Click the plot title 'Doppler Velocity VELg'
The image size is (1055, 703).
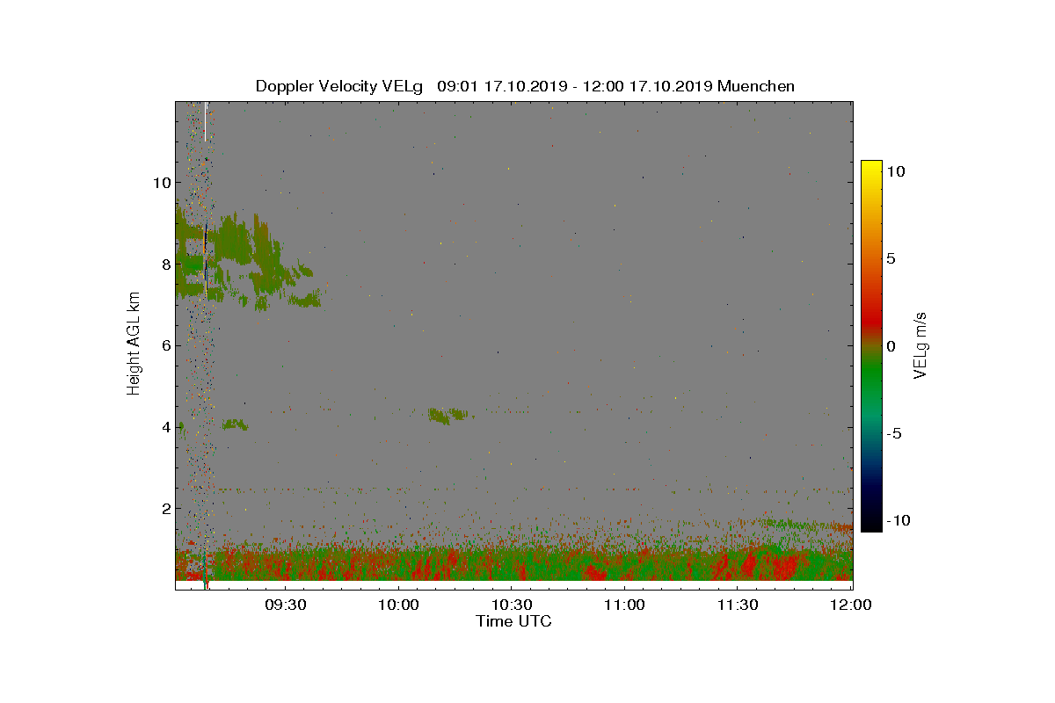[338, 86]
